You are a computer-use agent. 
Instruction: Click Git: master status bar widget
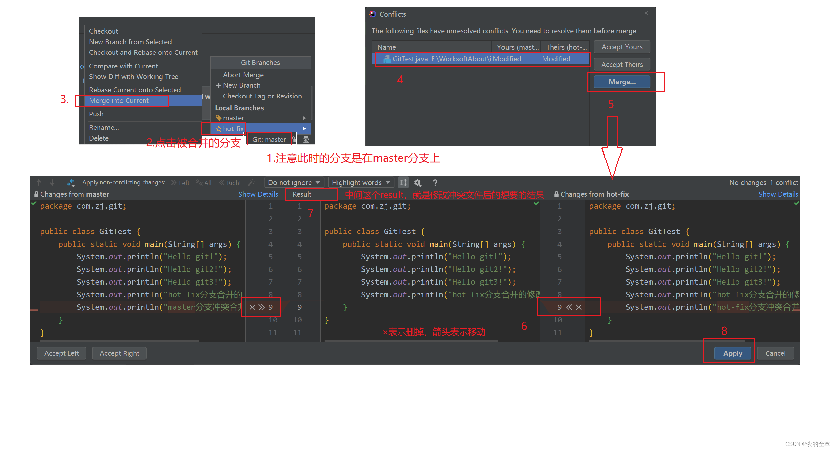point(269,139)
